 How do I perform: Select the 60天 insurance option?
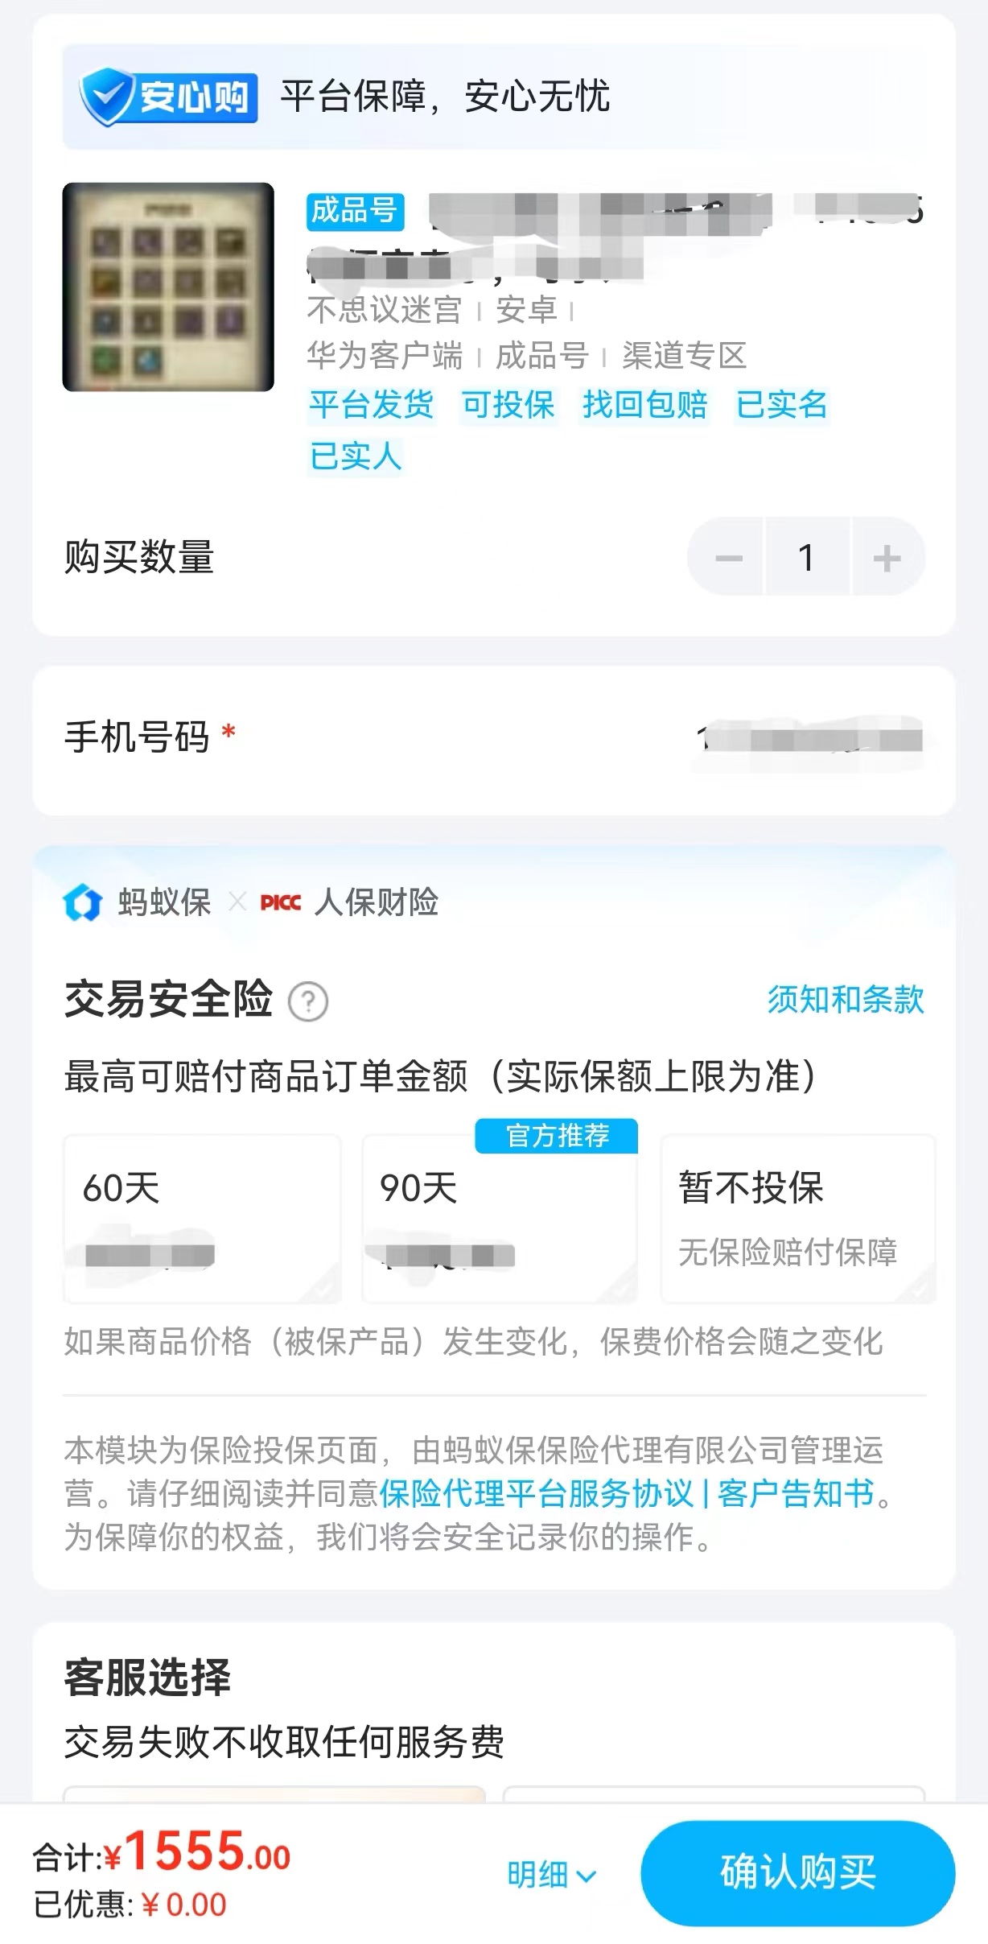tap(203, 1217)
